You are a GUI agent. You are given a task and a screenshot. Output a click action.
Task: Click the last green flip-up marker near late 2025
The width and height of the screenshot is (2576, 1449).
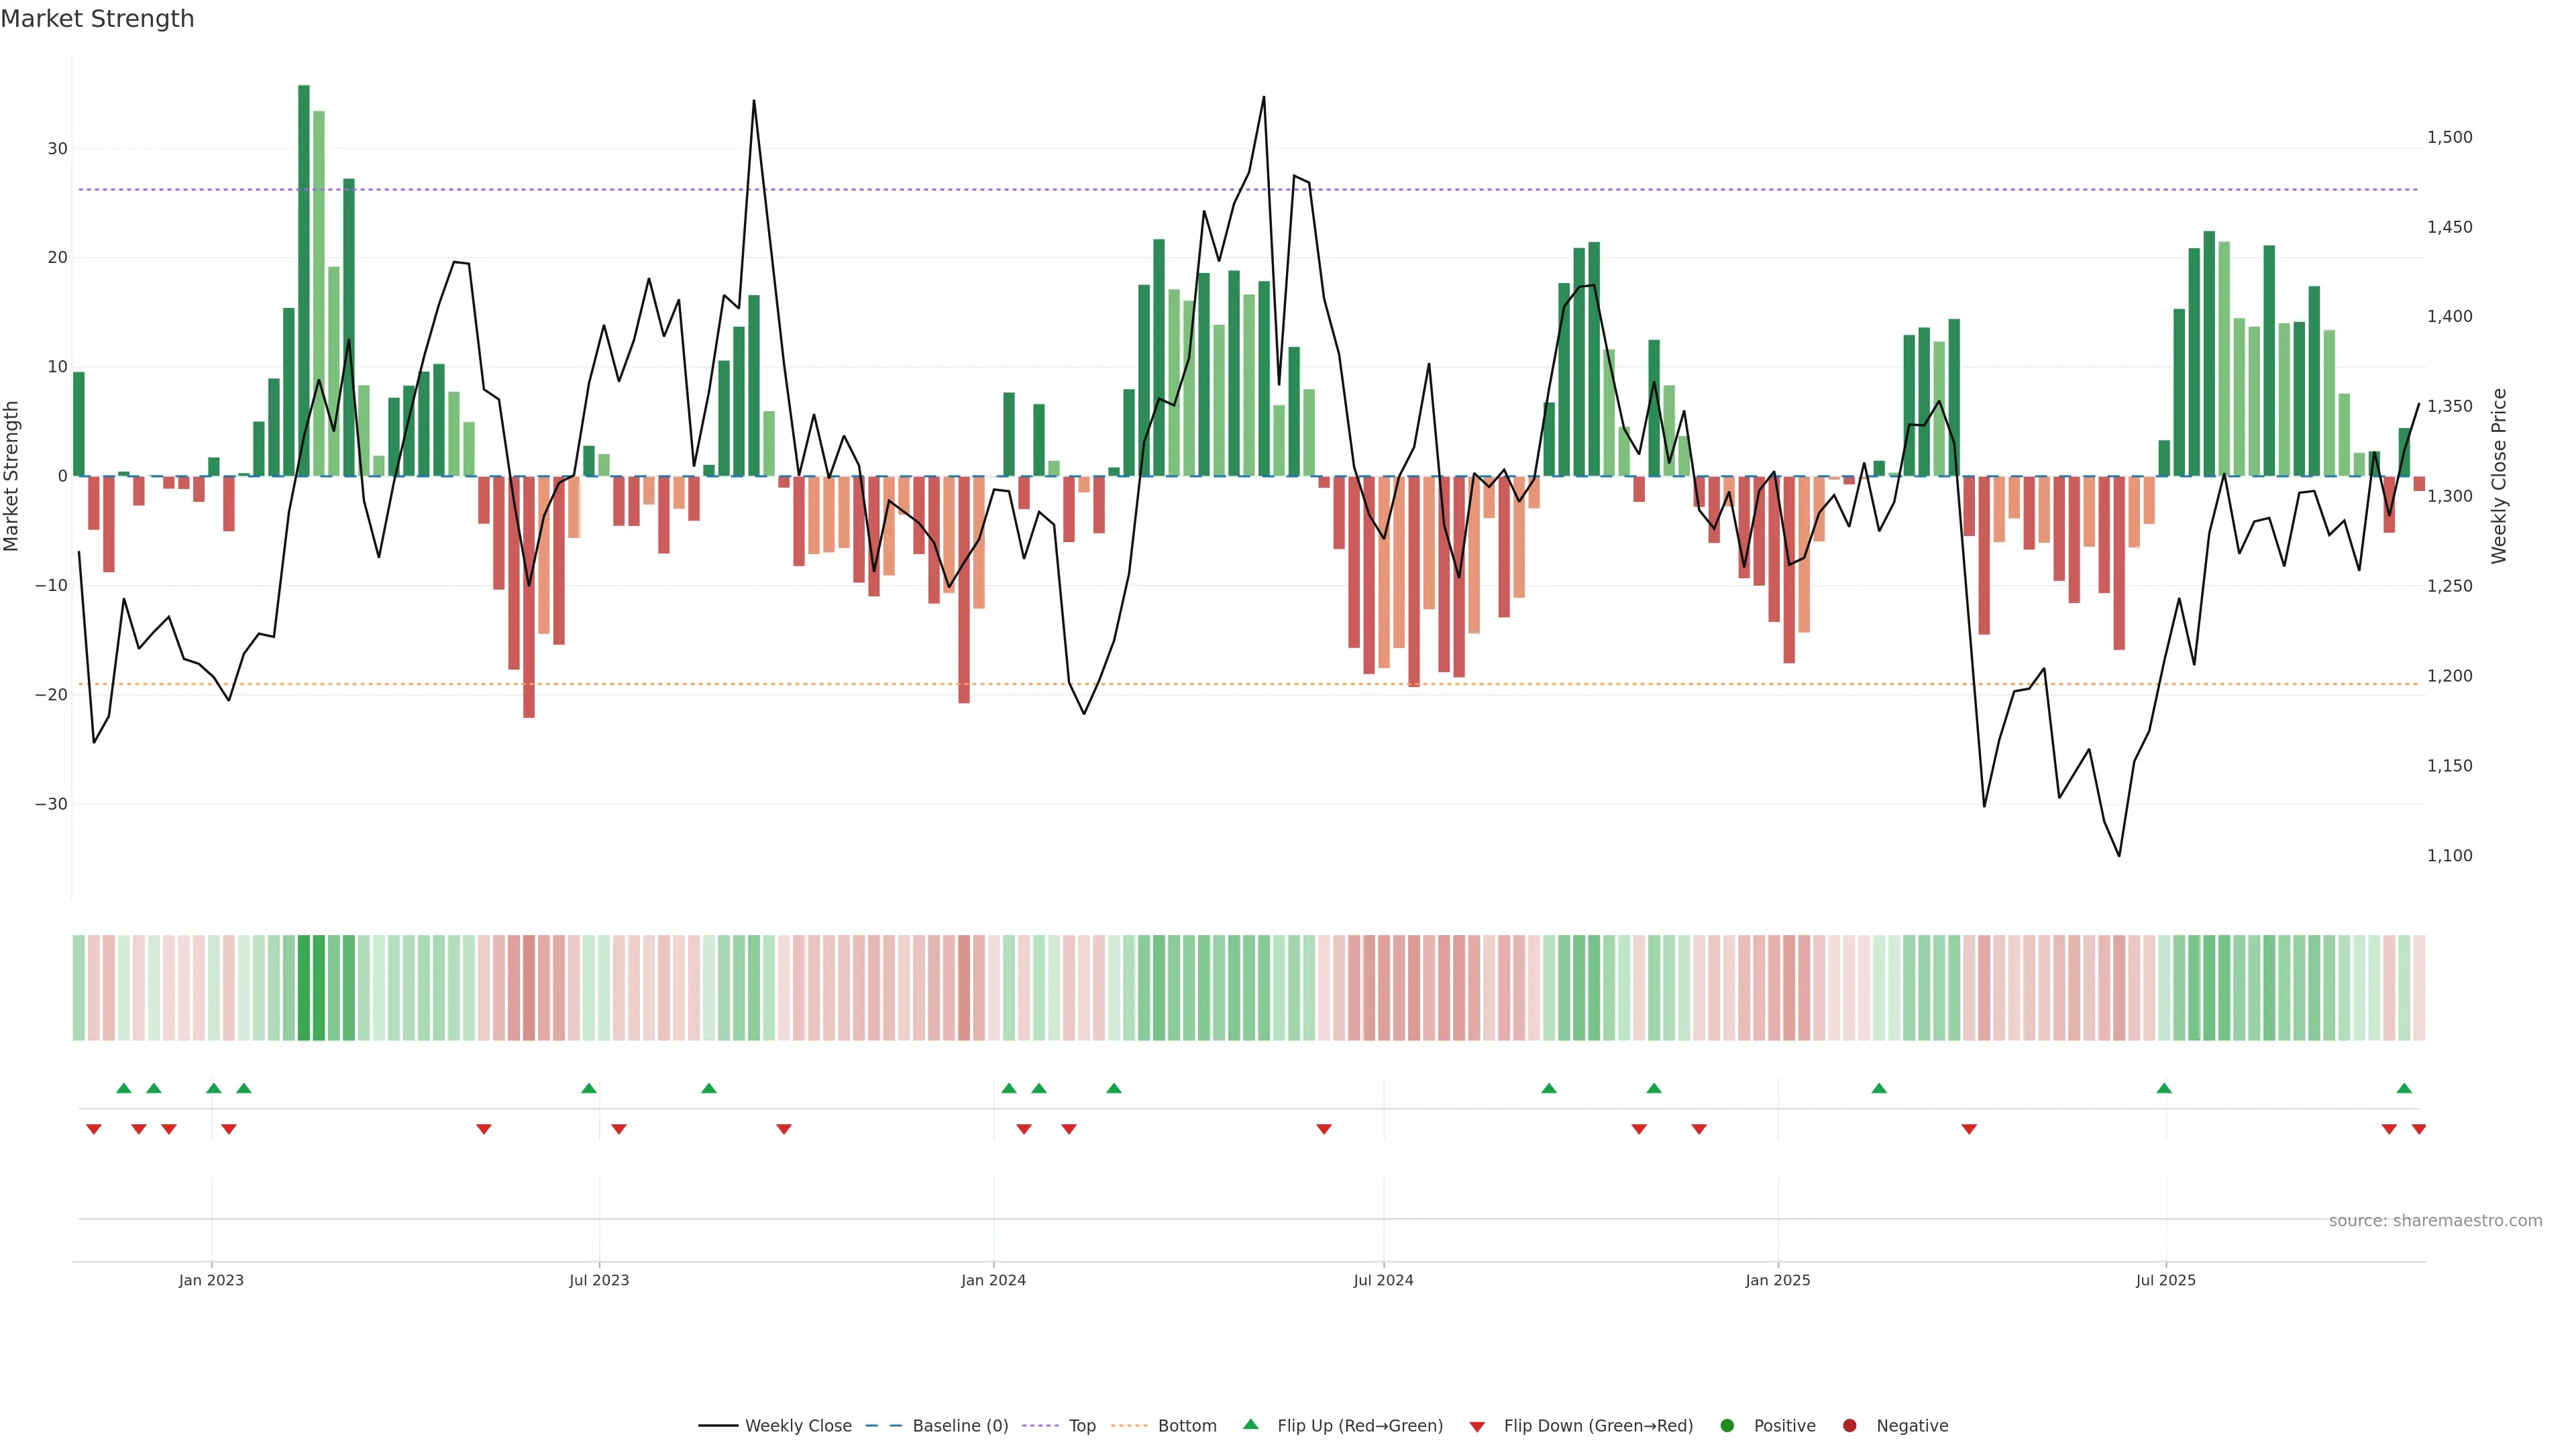tap(2404, 1088)
